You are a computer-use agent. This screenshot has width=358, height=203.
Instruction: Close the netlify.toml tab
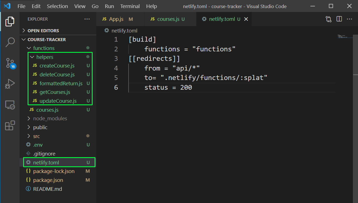[x=246, y=19]
